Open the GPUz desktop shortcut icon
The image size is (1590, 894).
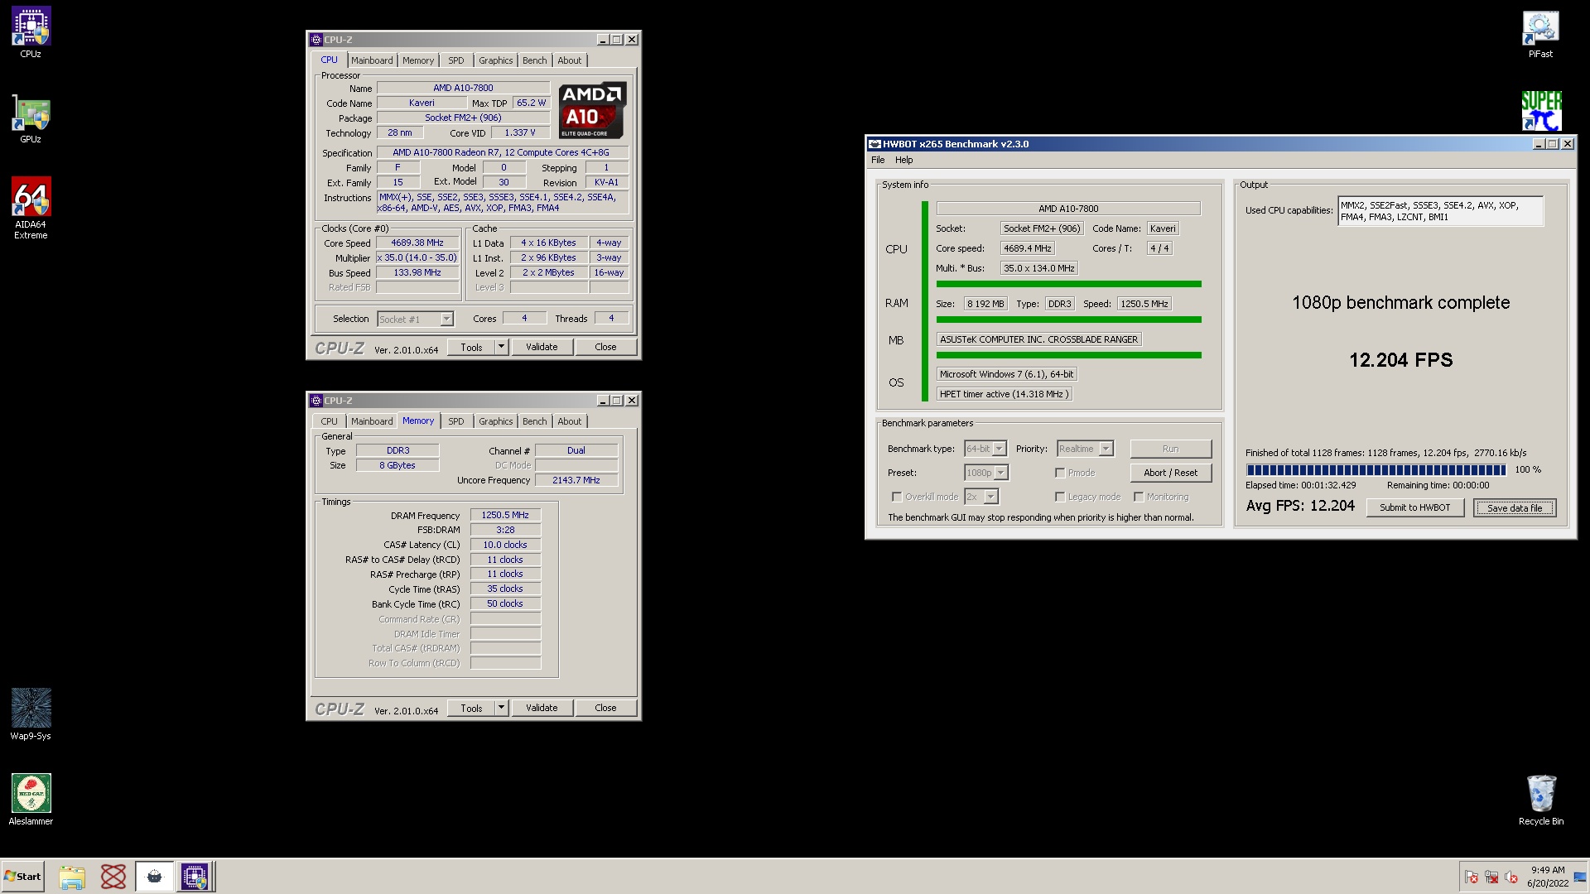click(x=31, y=113)
